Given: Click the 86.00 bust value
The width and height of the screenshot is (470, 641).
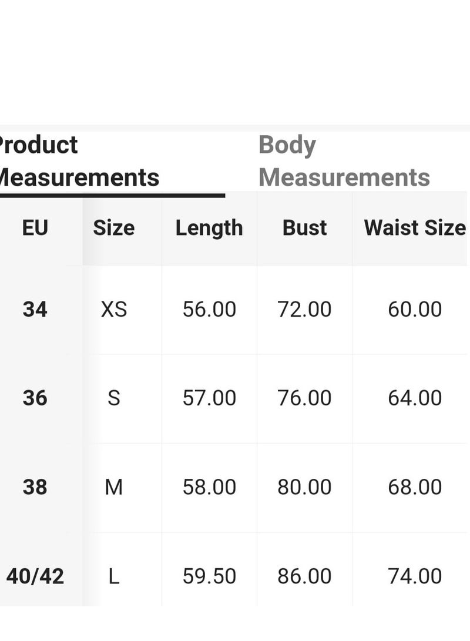Looking at the screenshot, I should point(304,576).
